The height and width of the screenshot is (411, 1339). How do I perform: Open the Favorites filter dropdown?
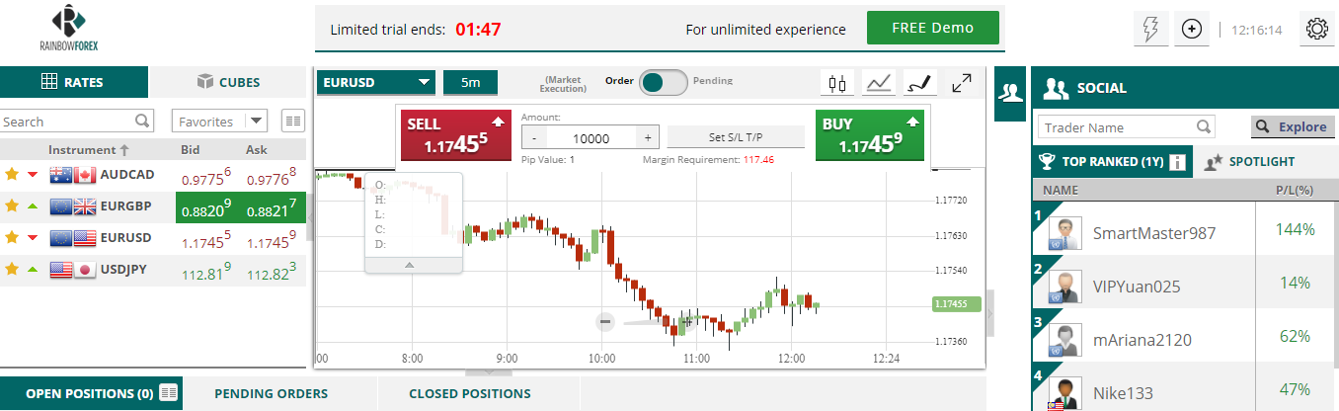pyautogui.click(x=219, y=122)
